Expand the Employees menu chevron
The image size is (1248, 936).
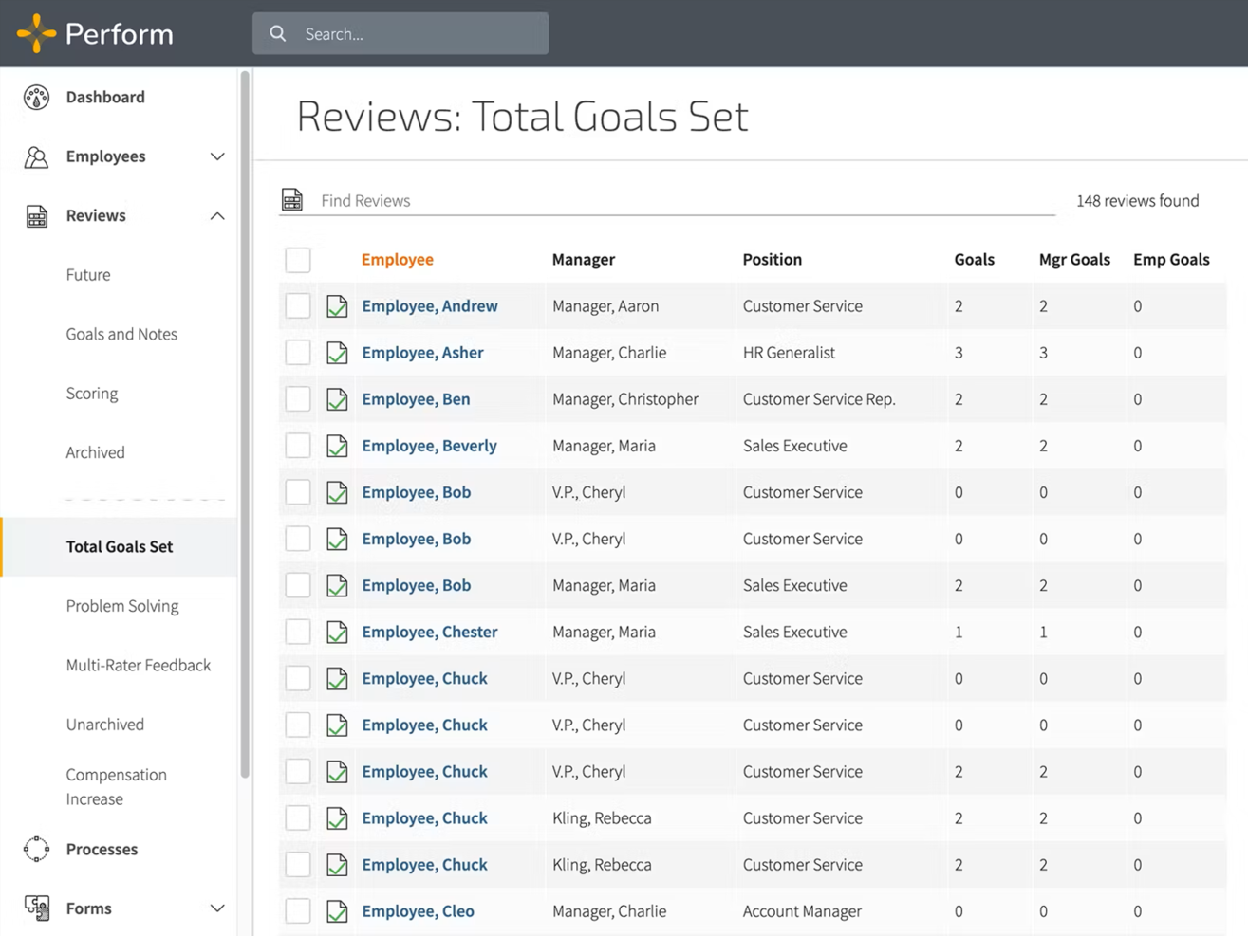(217, 156)
